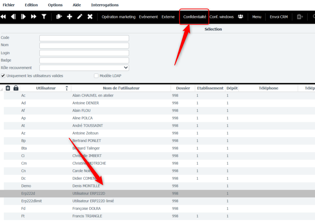Viewport: 315px width, 221px height.
Task: Click the Badge input field
Action: click(x=84, y=61)
